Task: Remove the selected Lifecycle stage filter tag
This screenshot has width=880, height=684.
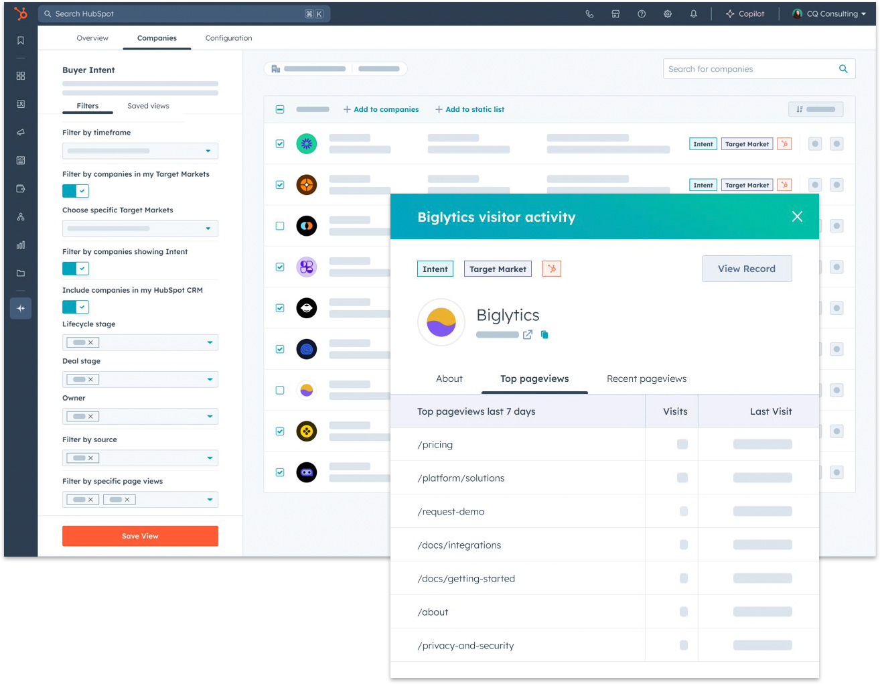Action: pos(90,342)
